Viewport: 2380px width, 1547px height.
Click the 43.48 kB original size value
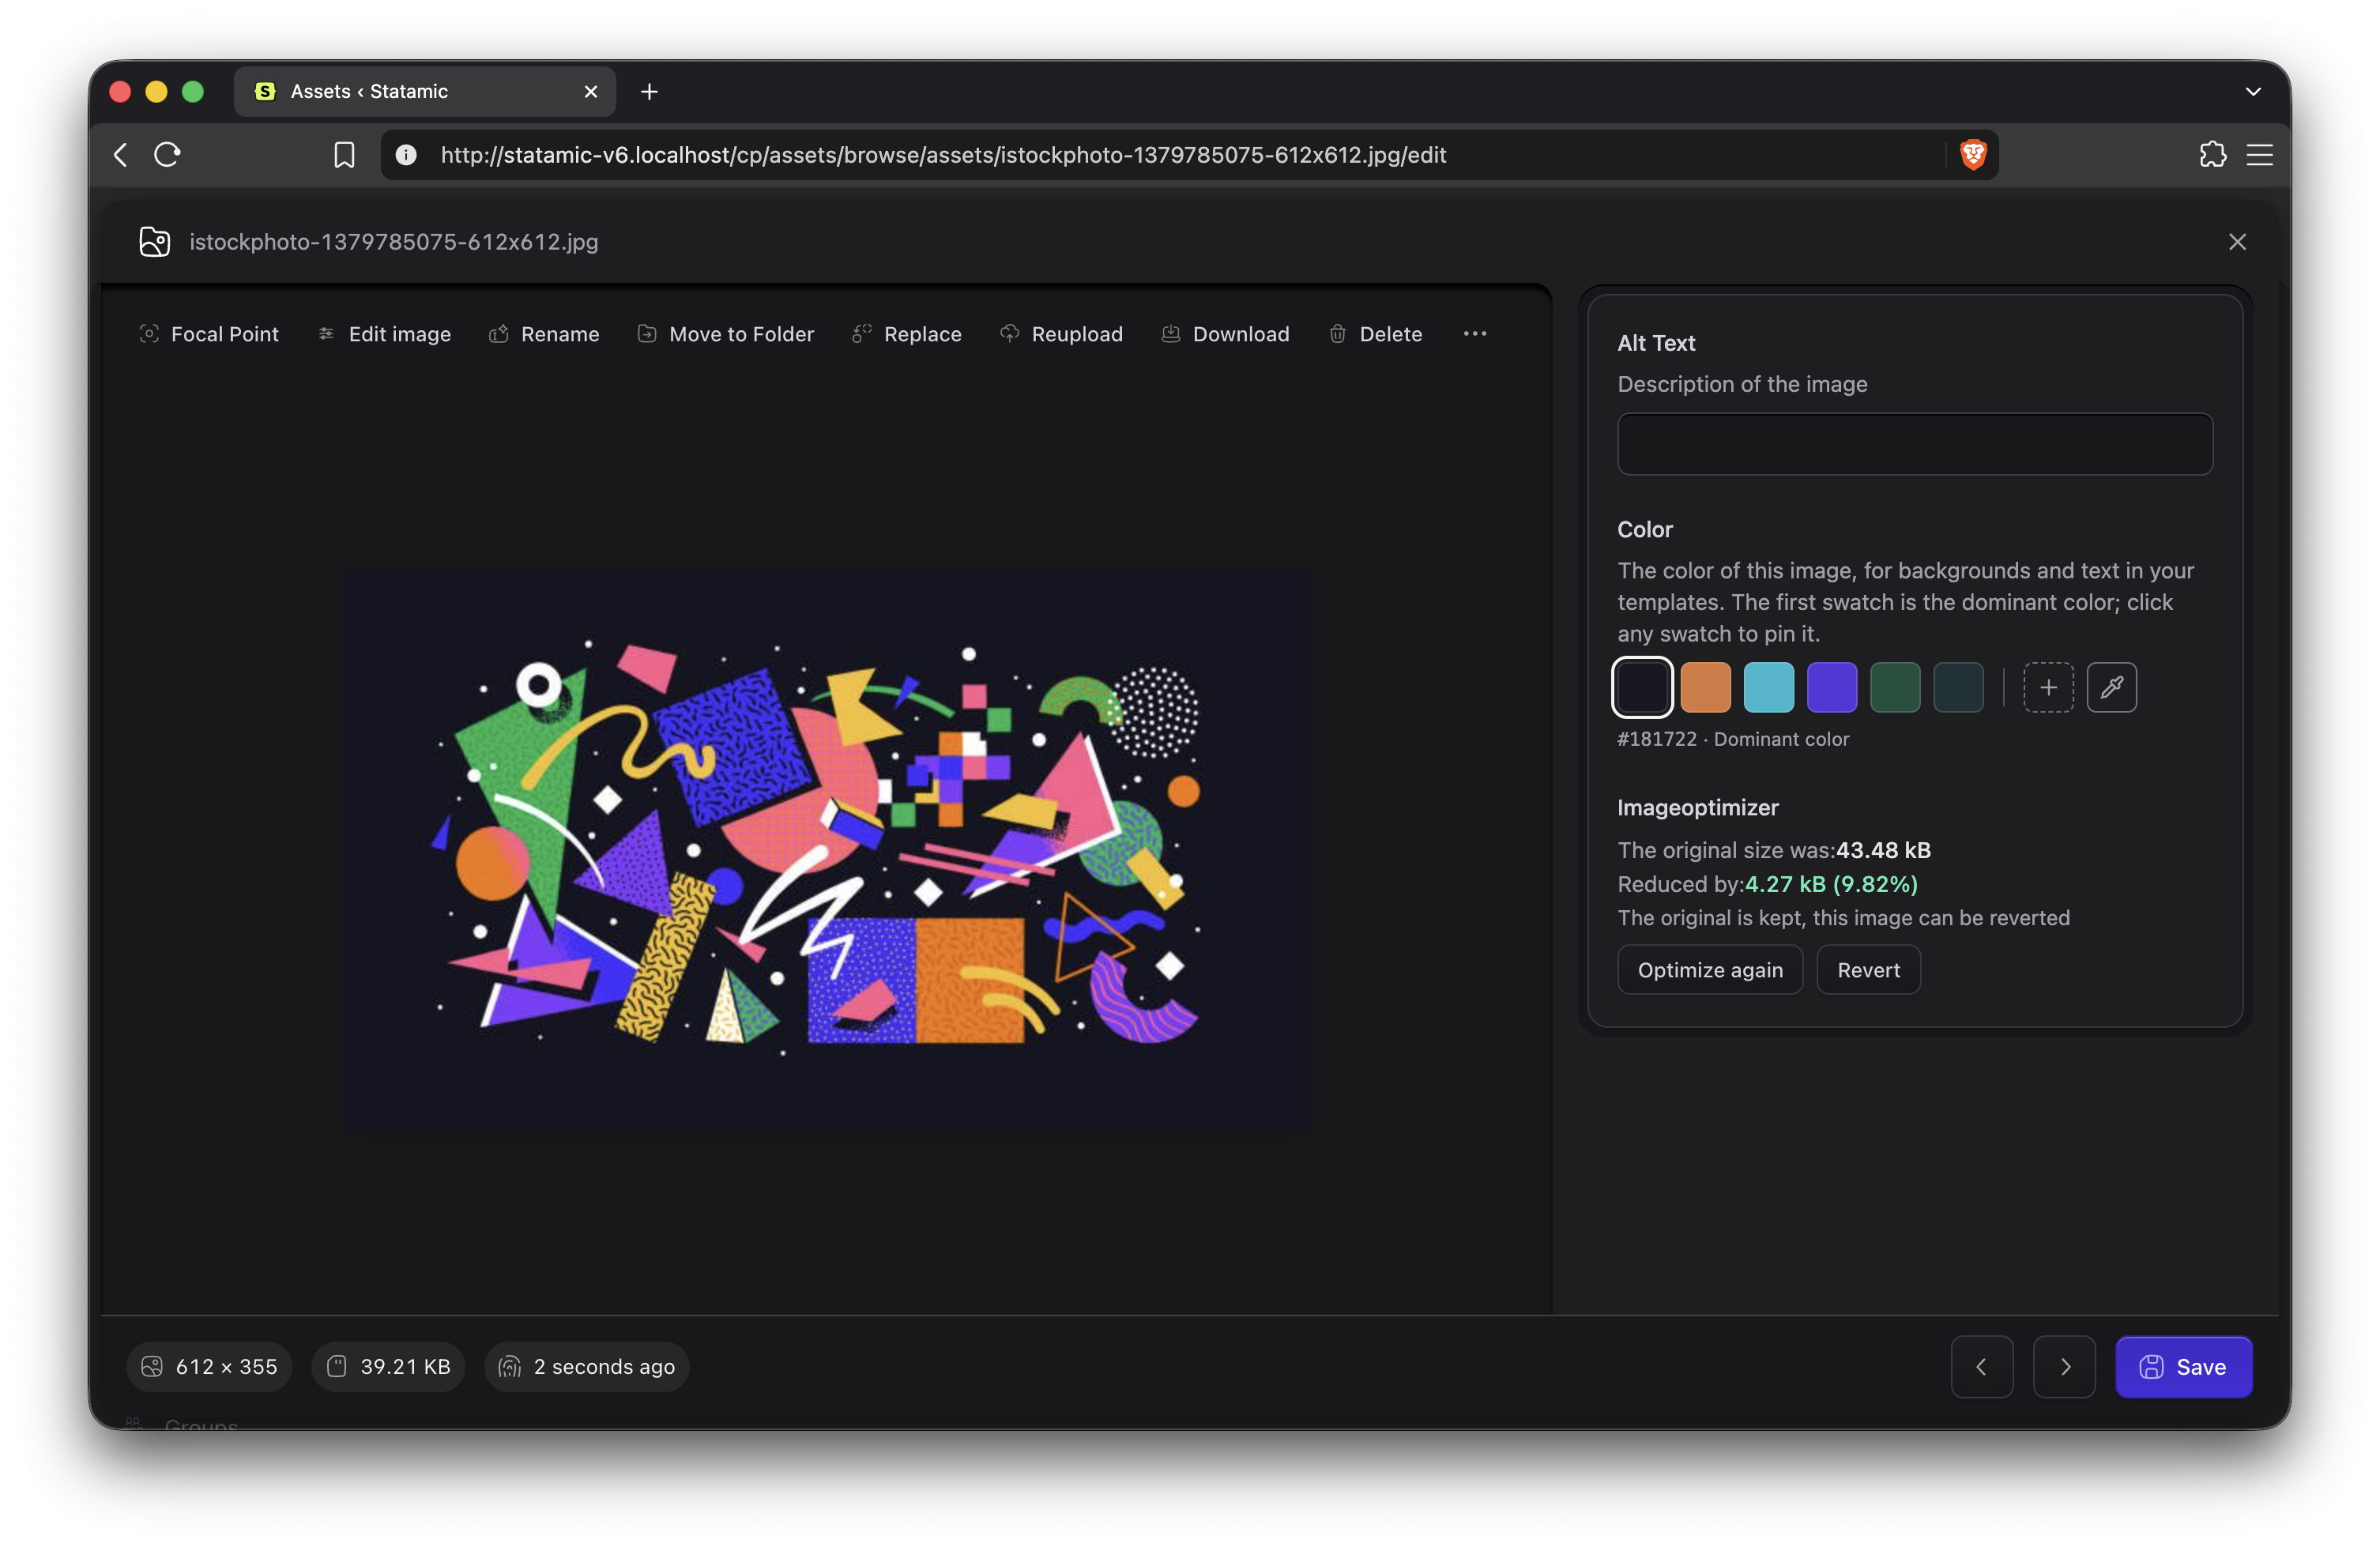coord(1883,850)
